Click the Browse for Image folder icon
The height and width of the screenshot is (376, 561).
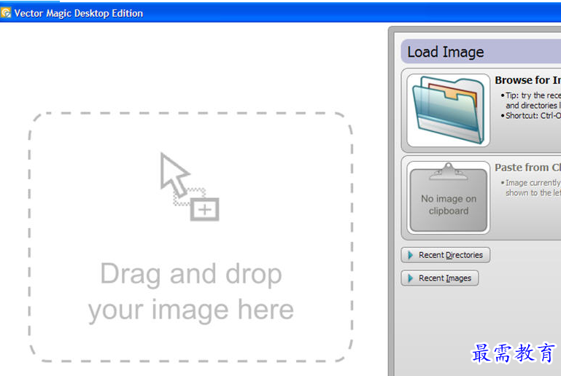click(449, 110)
